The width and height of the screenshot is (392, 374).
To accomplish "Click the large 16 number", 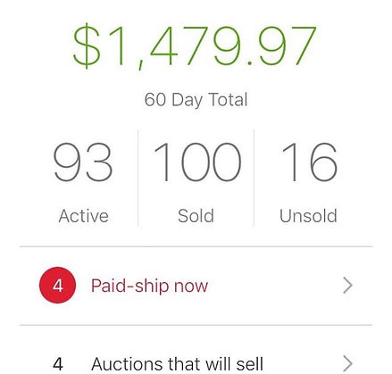I will point(310,162).
